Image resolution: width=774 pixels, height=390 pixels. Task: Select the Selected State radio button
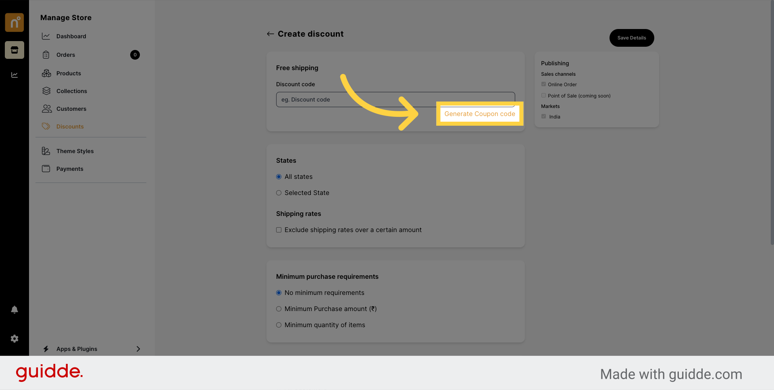point(279,193)
